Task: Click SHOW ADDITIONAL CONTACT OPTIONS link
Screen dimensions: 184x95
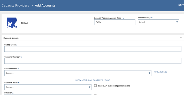Action: pyautogui.click(x=93, y=80)
